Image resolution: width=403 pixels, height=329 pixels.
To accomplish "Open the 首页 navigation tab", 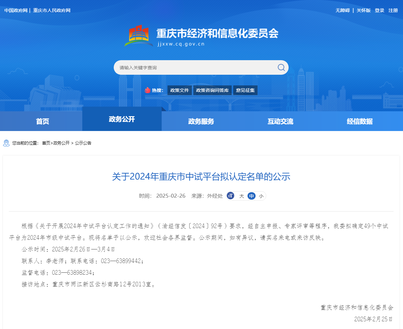I will tap(42, 121).
